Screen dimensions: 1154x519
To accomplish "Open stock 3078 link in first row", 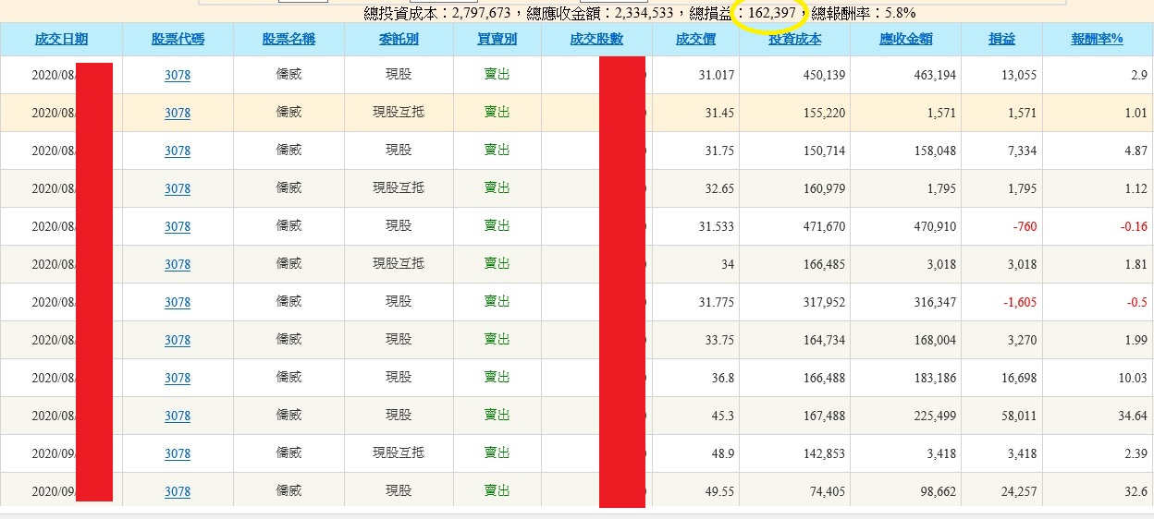I will coord(178,76).
